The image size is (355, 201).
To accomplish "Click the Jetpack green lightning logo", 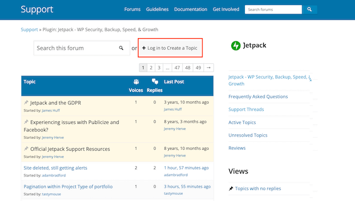I will pos(235,46).
